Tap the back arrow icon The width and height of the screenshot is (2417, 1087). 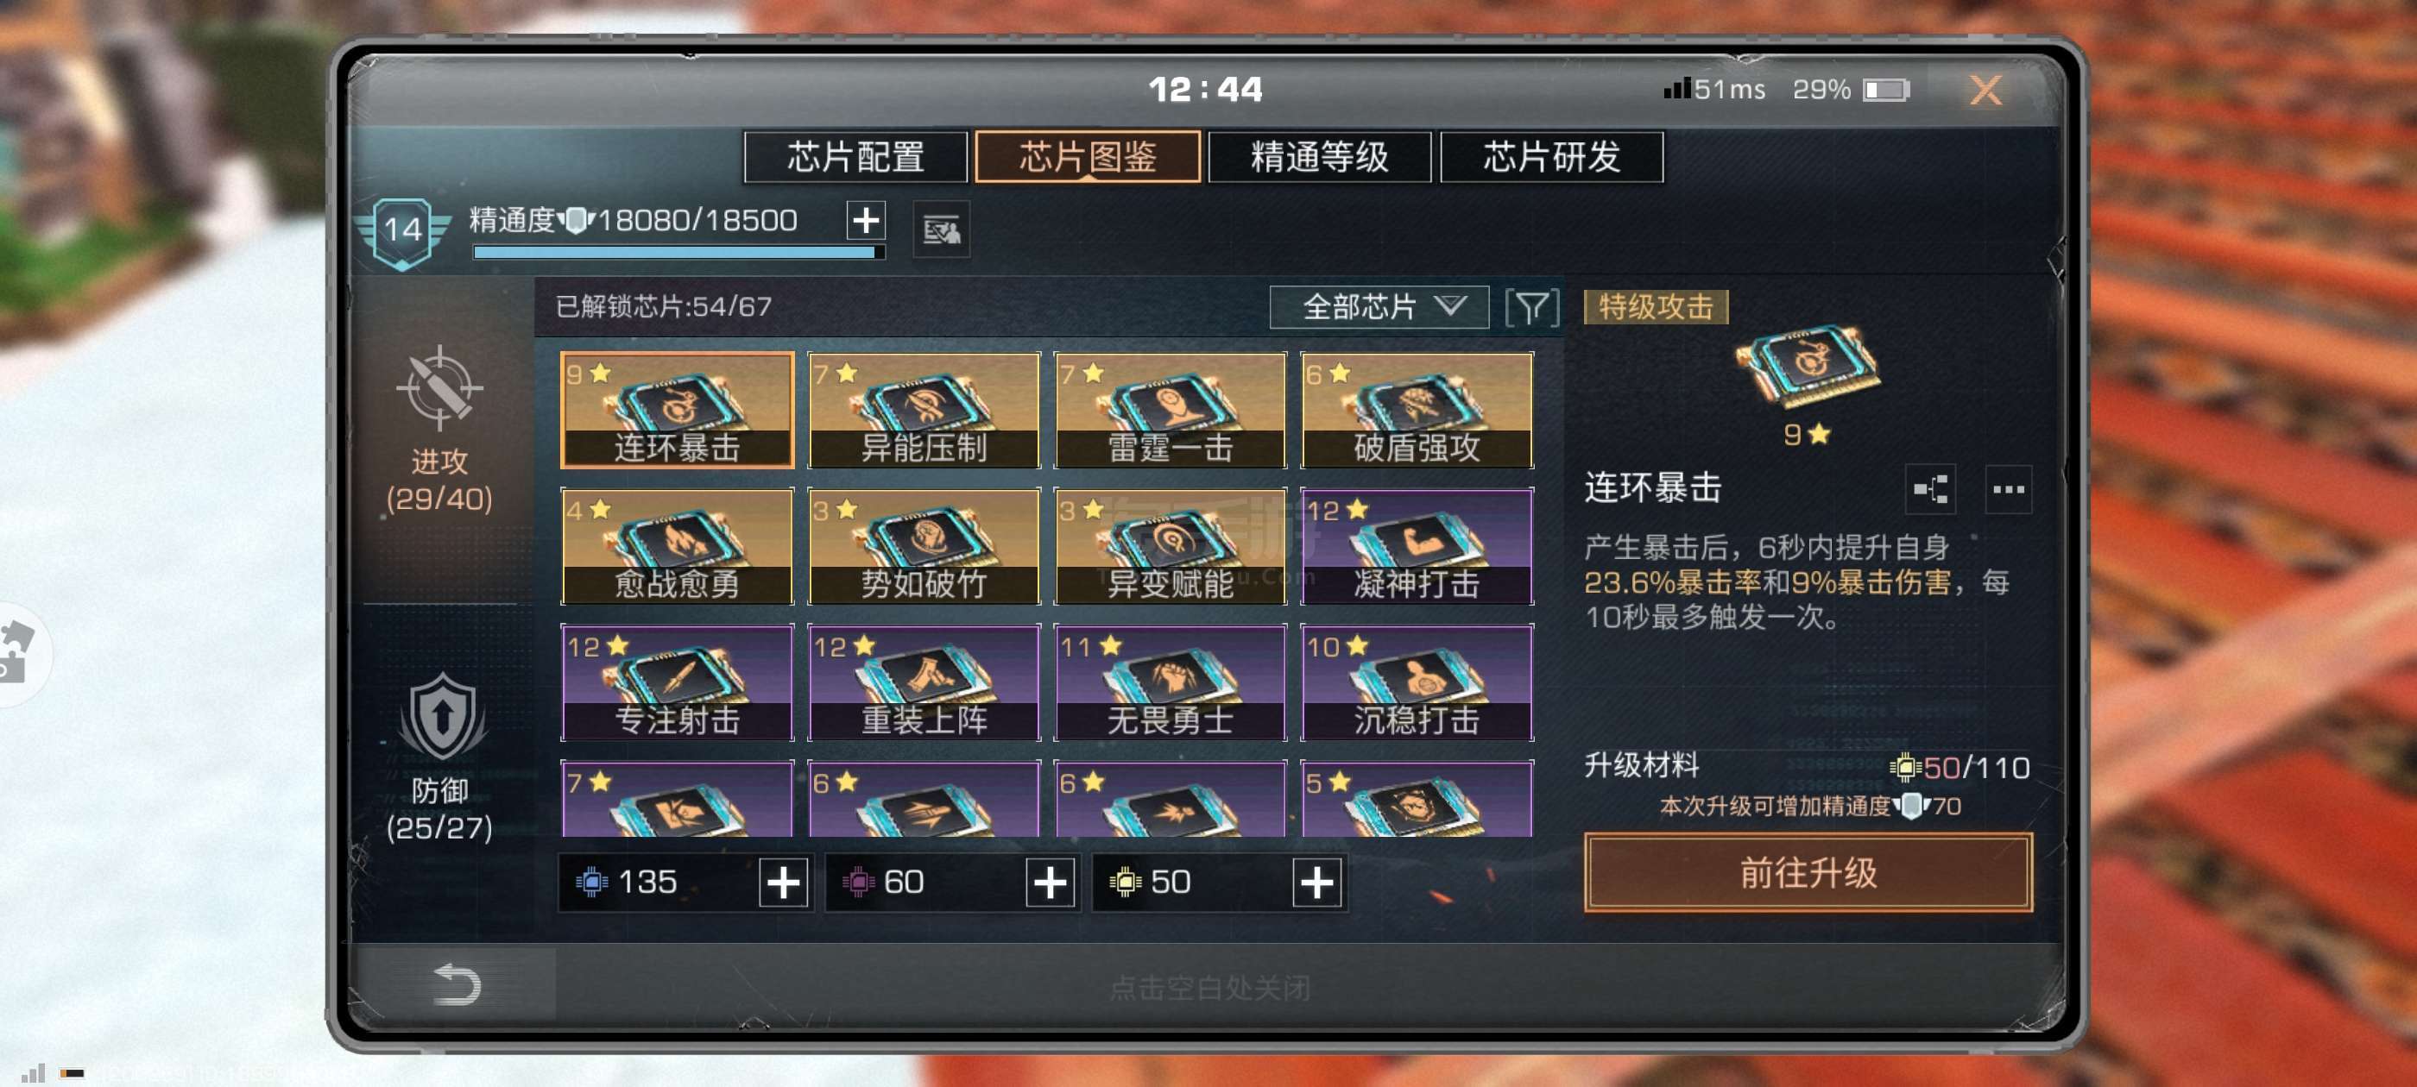click(x=457, y=985)
